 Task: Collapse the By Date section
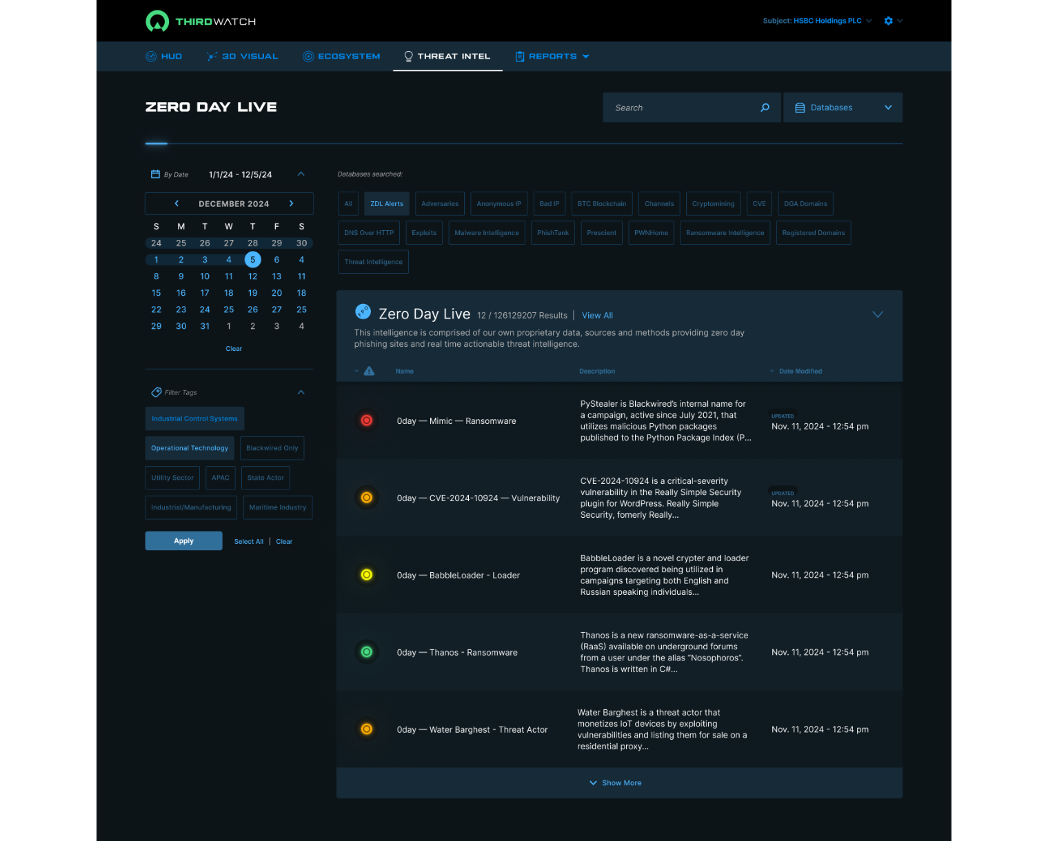pyautogui.click(x=301, y=174)
